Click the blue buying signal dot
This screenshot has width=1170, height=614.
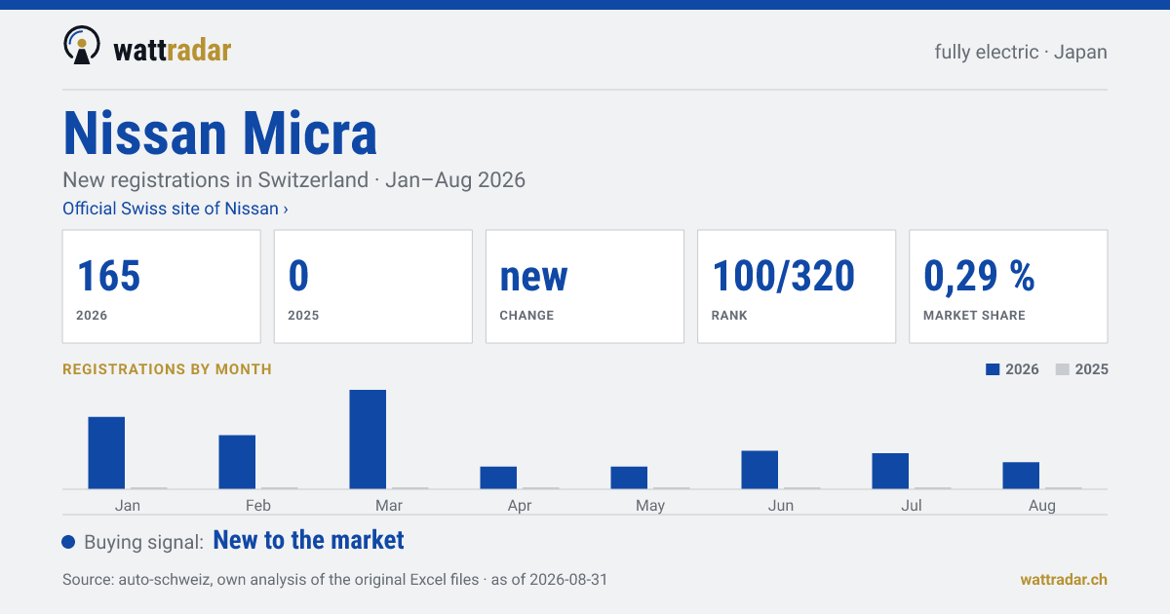[68, 542]
